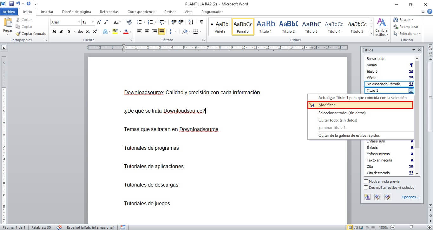Enable Mostrar vista previa checkbox
433x230 pixels.
tap(366, 181)
